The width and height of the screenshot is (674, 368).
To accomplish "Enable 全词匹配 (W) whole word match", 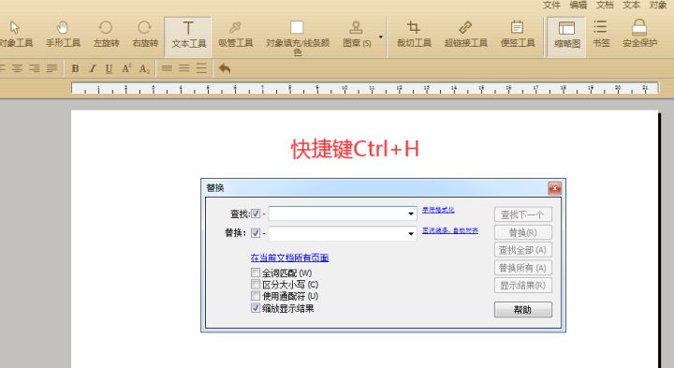I will point(256,272).
